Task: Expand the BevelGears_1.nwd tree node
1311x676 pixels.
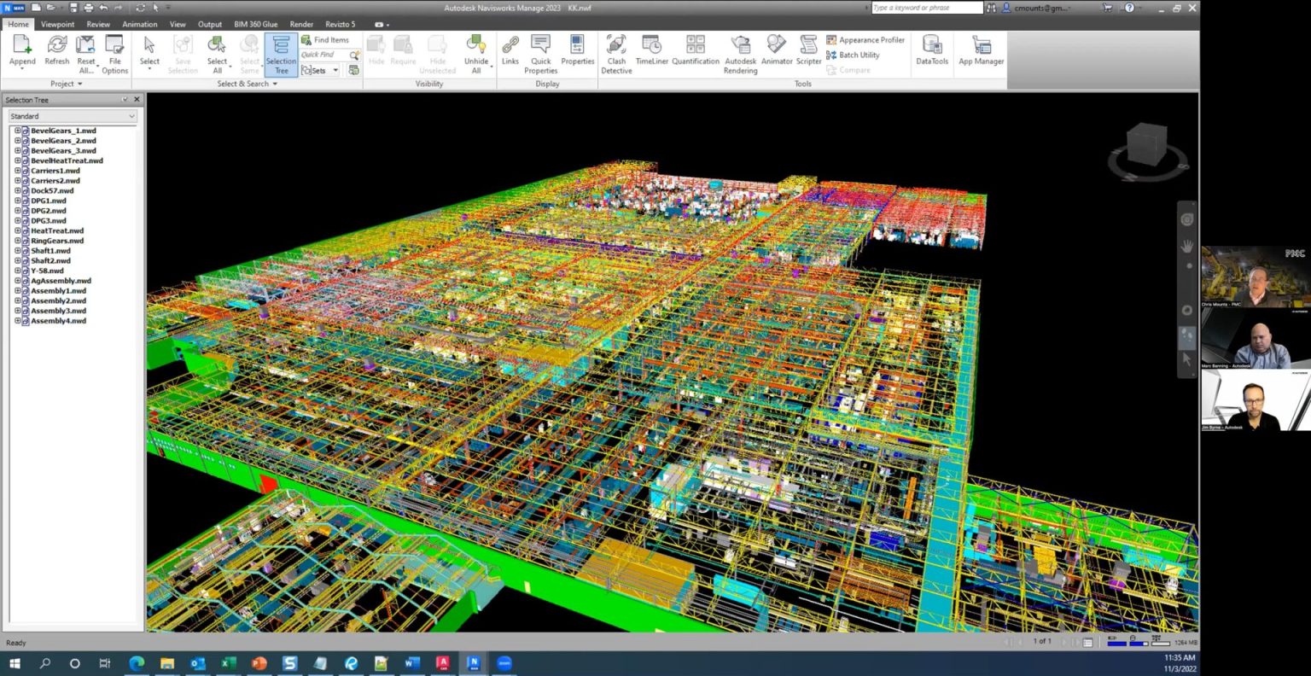Action: 17,131
